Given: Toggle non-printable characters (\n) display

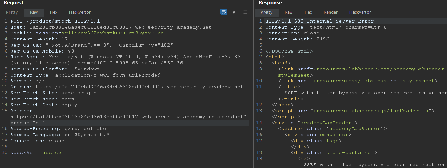Looking at the screenshot, I should click(x=235, y=12).
